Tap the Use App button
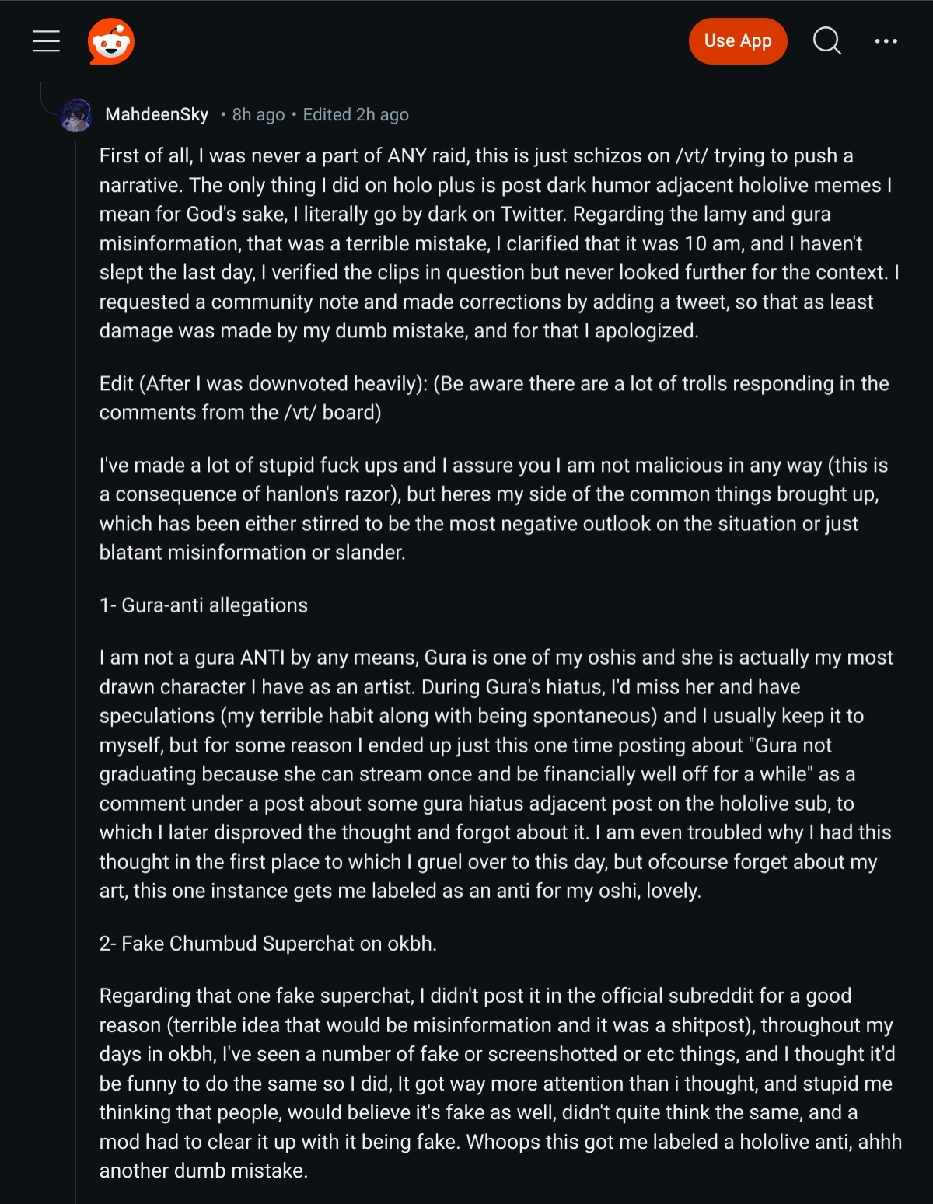933x1204 pixels. coord(738,41)
